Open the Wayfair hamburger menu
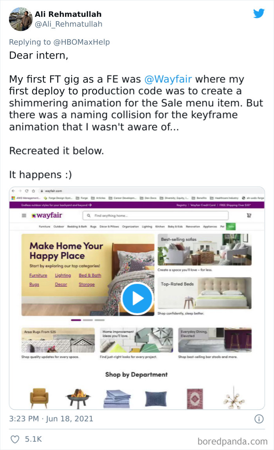The image size is (274, 450). 24,215
